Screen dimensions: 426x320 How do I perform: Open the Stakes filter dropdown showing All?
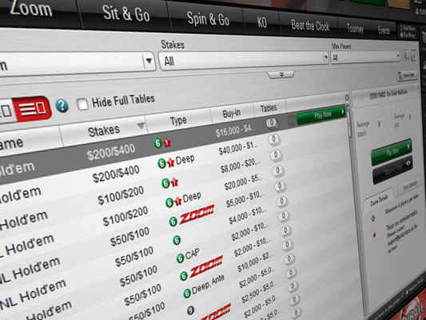244,60
